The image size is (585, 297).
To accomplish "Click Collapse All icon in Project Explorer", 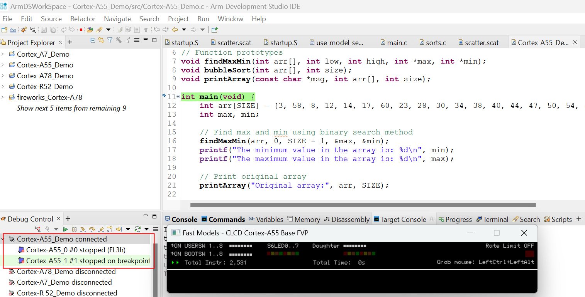I will (x=93, y=40).
